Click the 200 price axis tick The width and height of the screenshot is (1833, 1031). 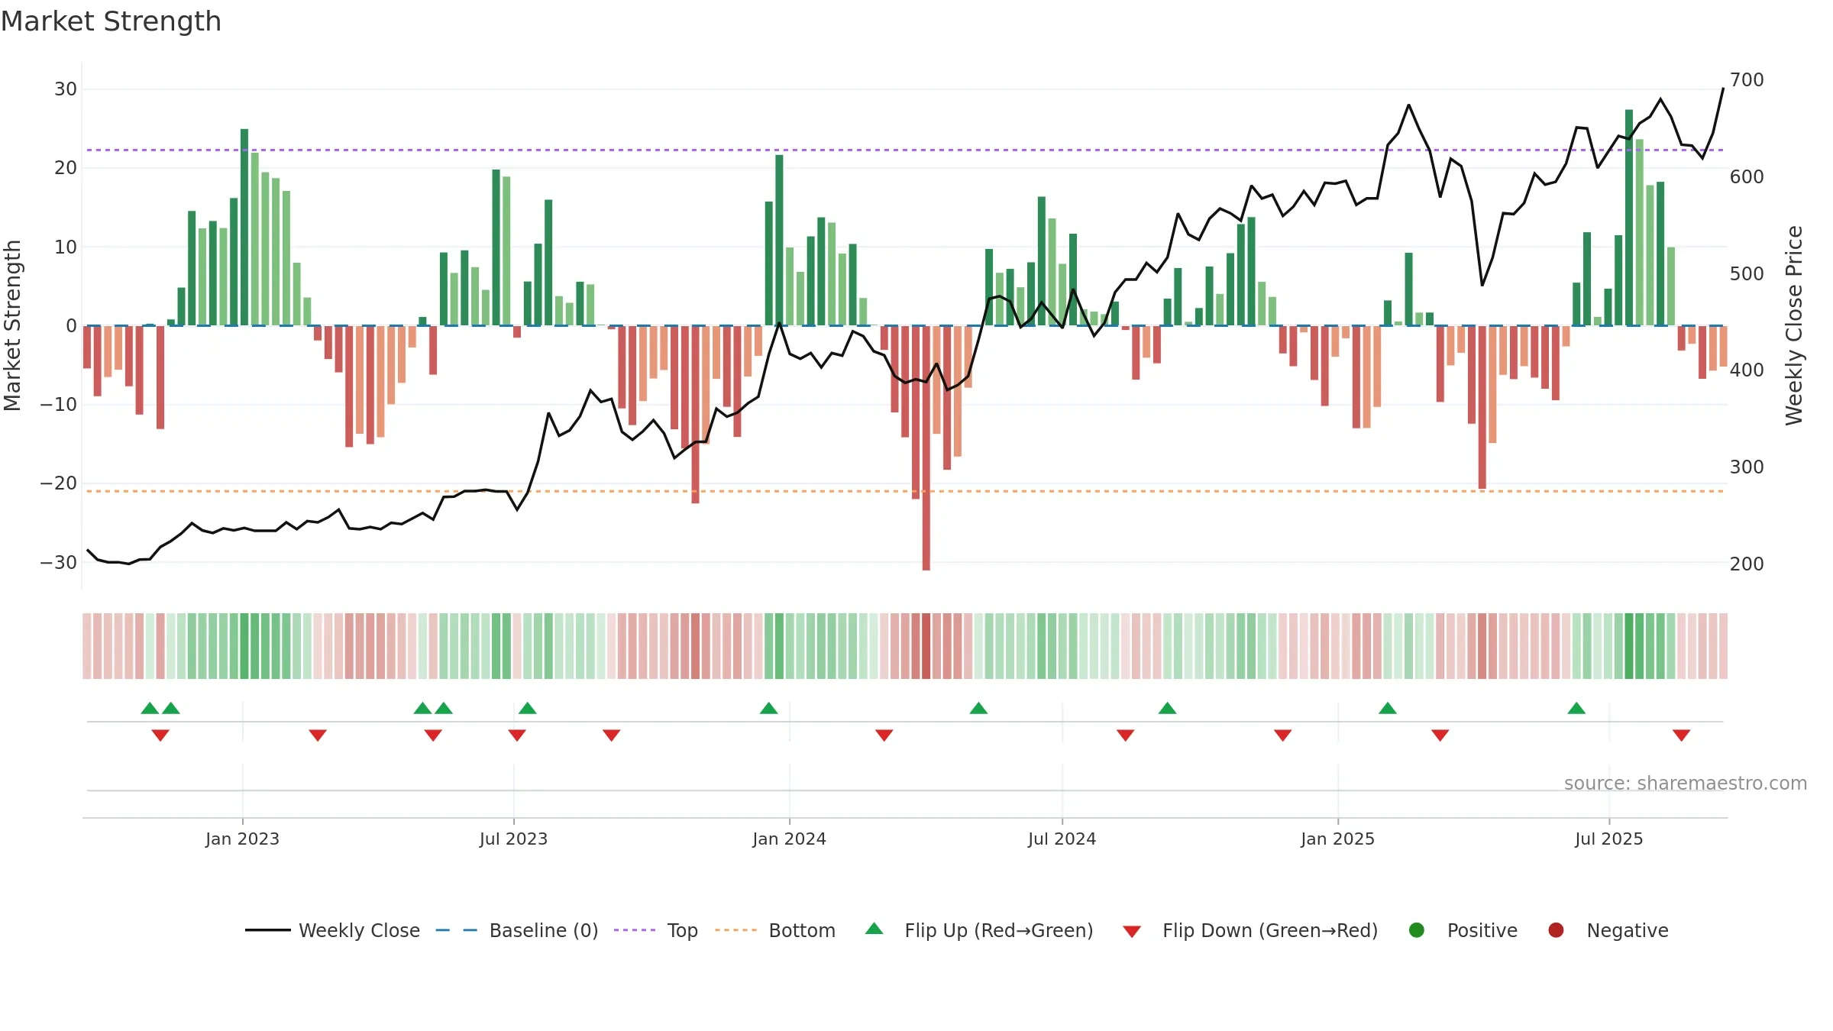[1747, 564]
